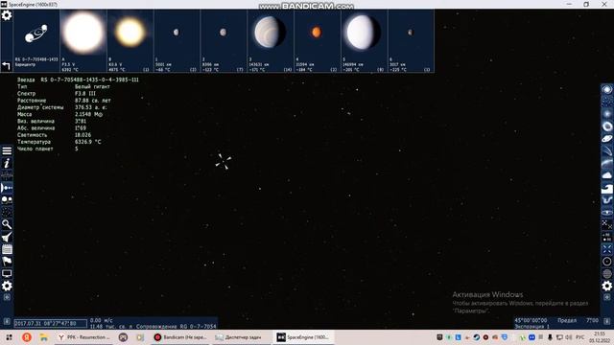
Task: Select white giant planet 5 thumbnail
Action: coord(365,41)
